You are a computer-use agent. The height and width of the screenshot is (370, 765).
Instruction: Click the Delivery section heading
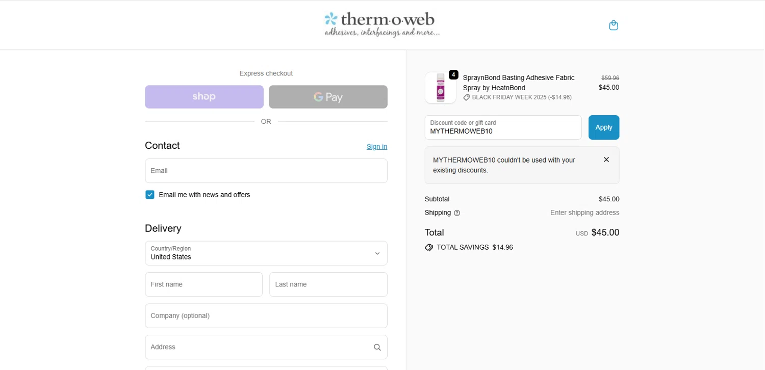coord(163,228)
